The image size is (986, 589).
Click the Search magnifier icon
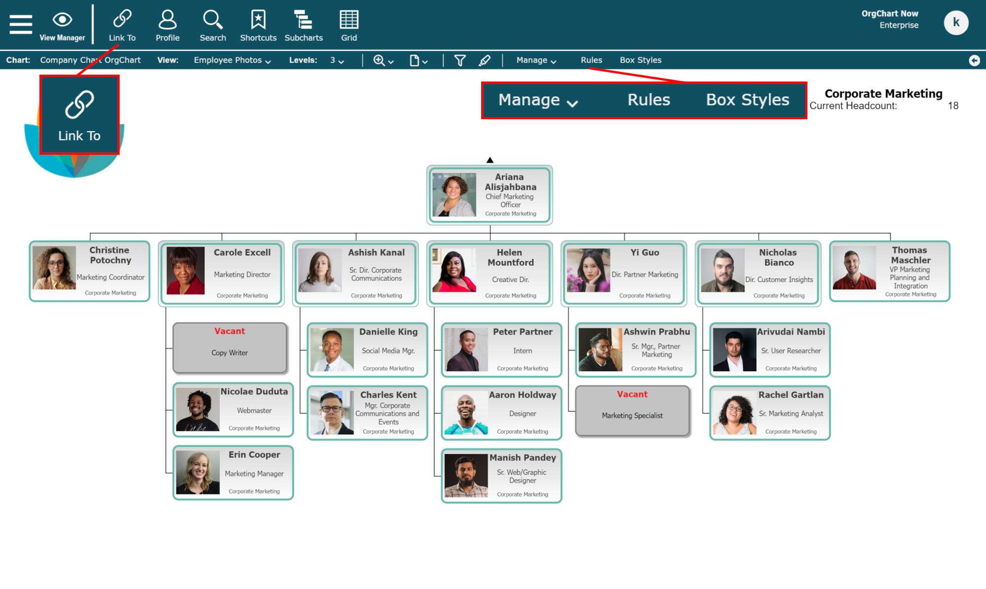pos(212,20)
